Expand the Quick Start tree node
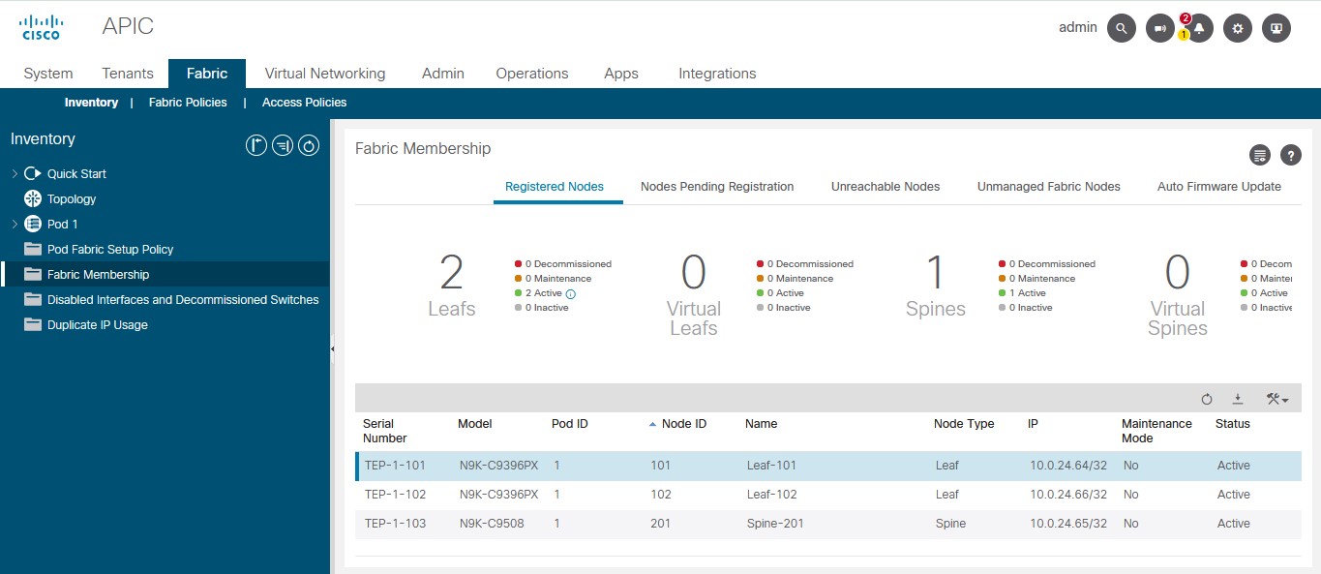 pos(15,173)
